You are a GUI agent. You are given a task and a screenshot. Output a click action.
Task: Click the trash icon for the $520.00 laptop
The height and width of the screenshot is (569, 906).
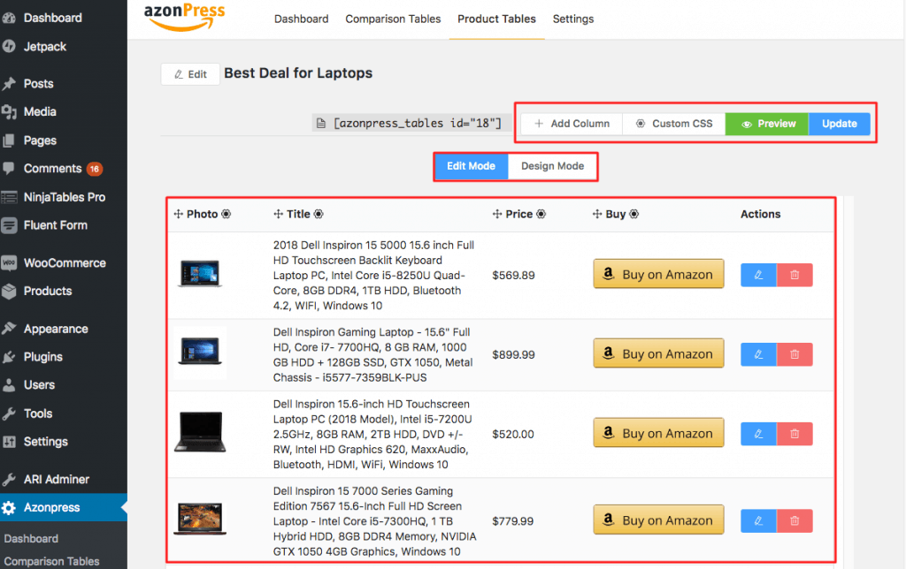[795, 434]
